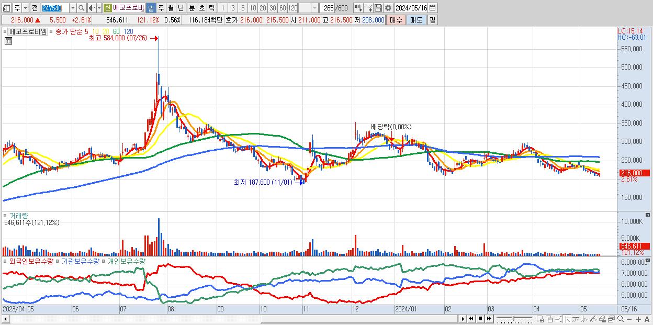Click the 전 button in toolbar
The width and height of the screenshot is (653, 325).
click(x=35, y=8)
